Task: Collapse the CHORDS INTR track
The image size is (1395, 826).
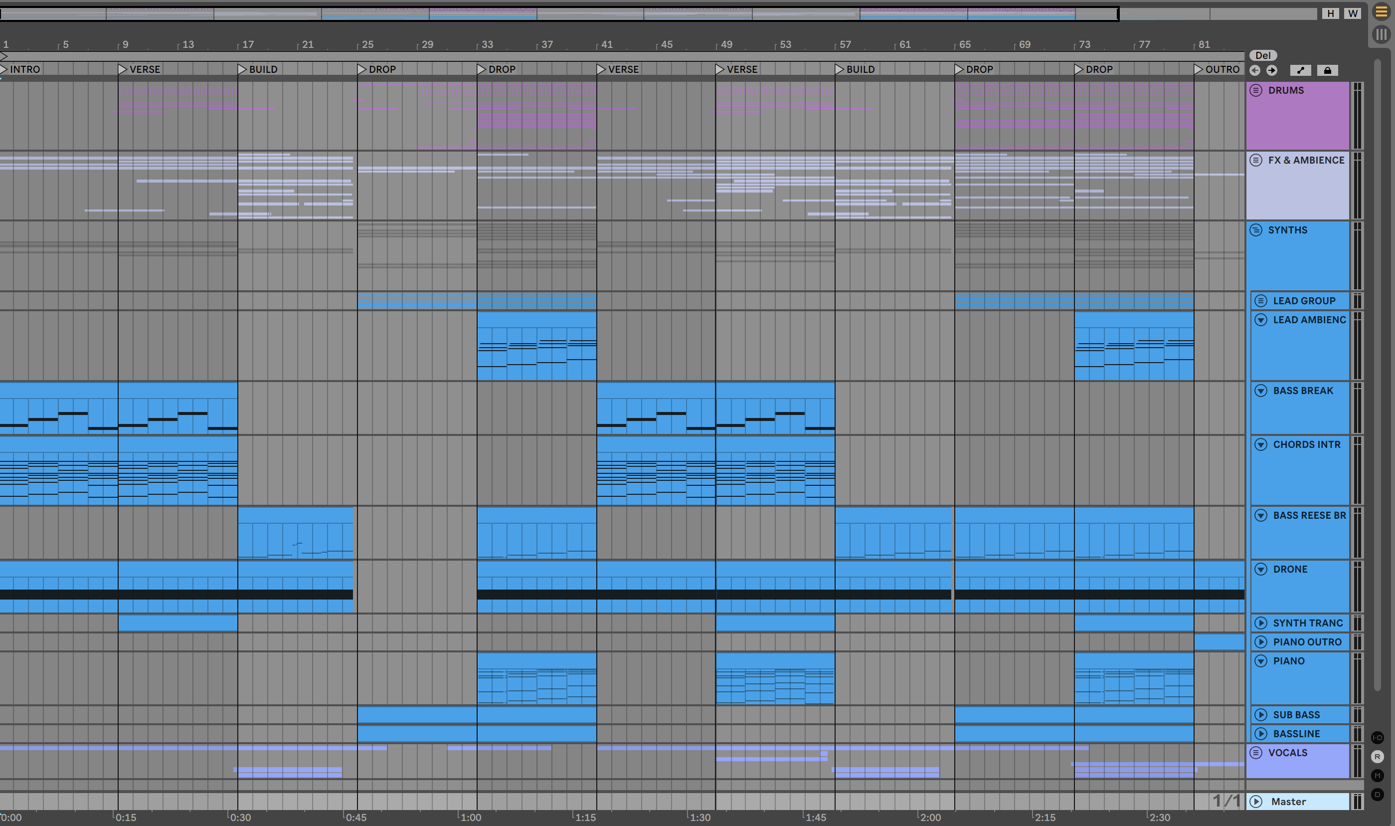Action: click(x=1261, y=444)
